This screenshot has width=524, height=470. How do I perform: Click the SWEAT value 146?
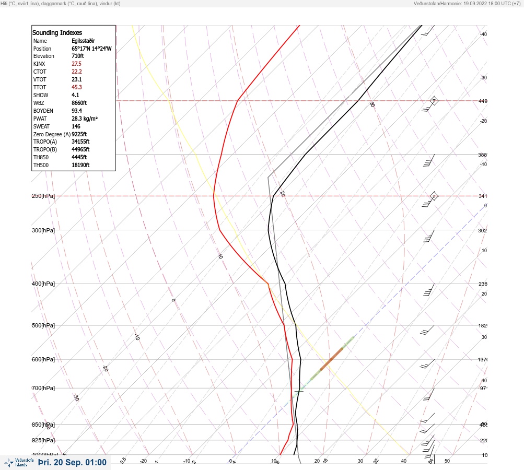76,126
